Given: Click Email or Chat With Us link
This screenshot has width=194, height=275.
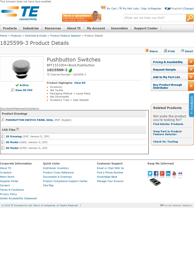Looking at the screenshot, I should click(x=110, y=168).
